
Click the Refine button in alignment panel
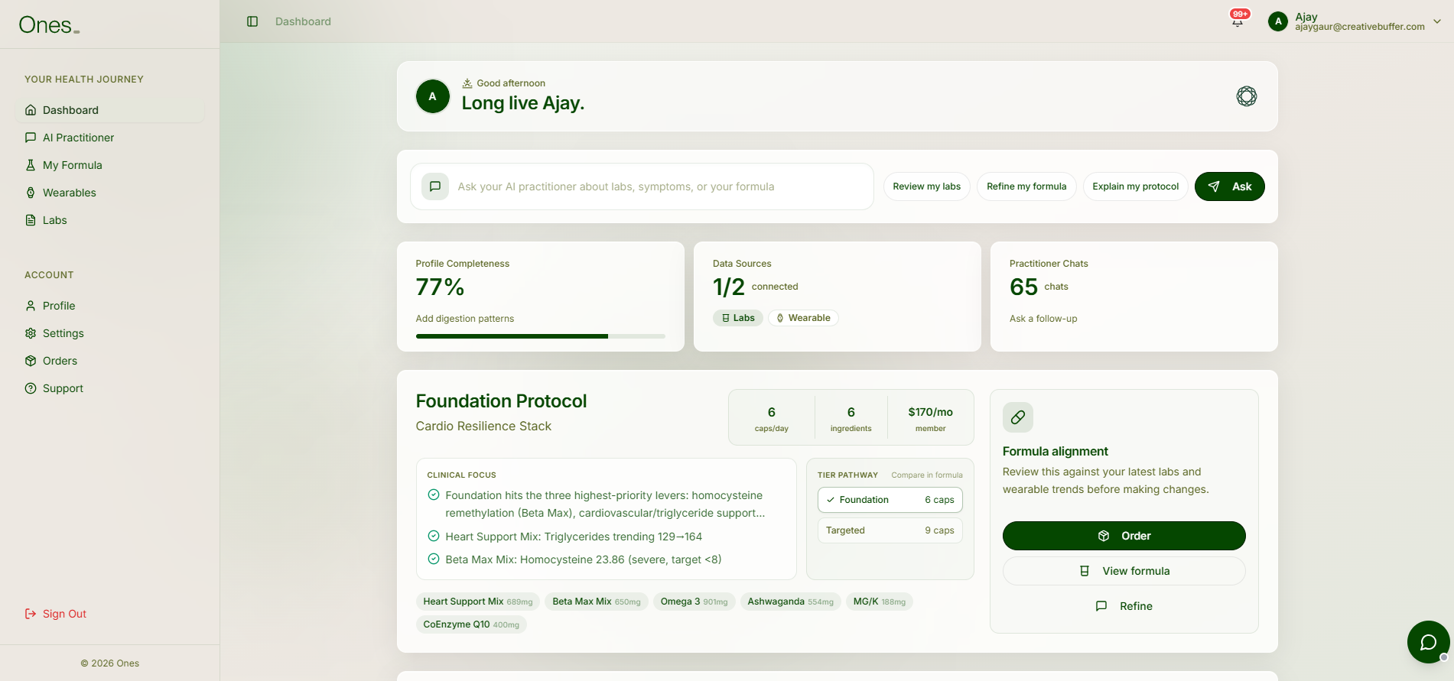click(1124, 606)
